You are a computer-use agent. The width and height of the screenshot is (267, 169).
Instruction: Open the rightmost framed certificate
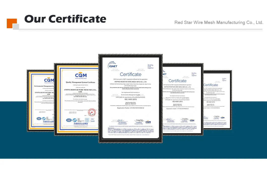tap(217, 100)
